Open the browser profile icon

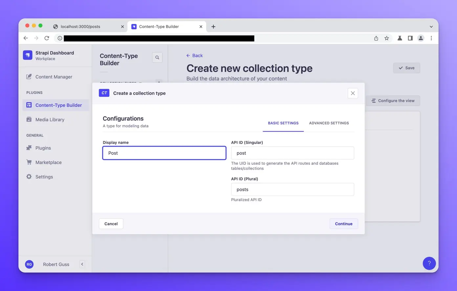[x=421, y=38]
